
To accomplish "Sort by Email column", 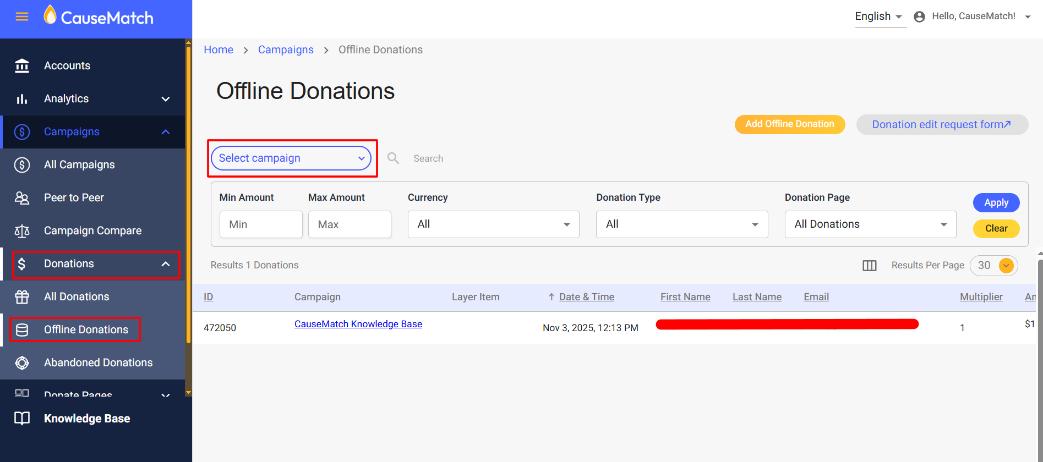I will point(816,297).
